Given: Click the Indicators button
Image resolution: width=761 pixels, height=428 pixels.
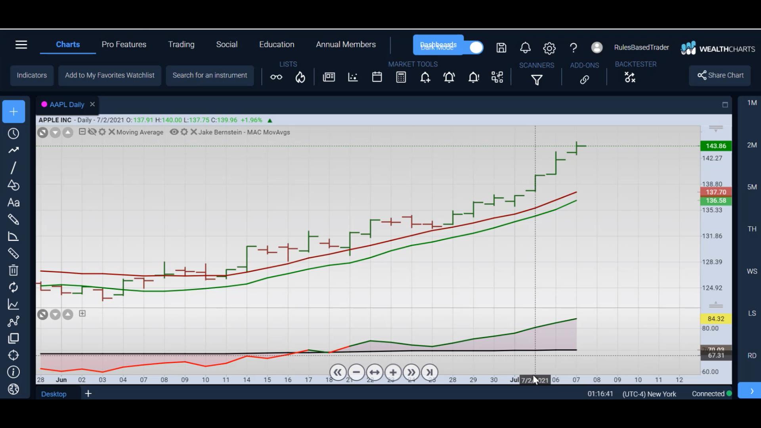Looking at the screenshot, I should coord(32,75).
